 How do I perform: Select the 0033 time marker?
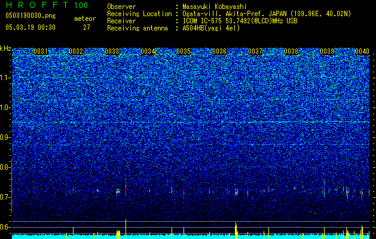(x=112, y=51)
